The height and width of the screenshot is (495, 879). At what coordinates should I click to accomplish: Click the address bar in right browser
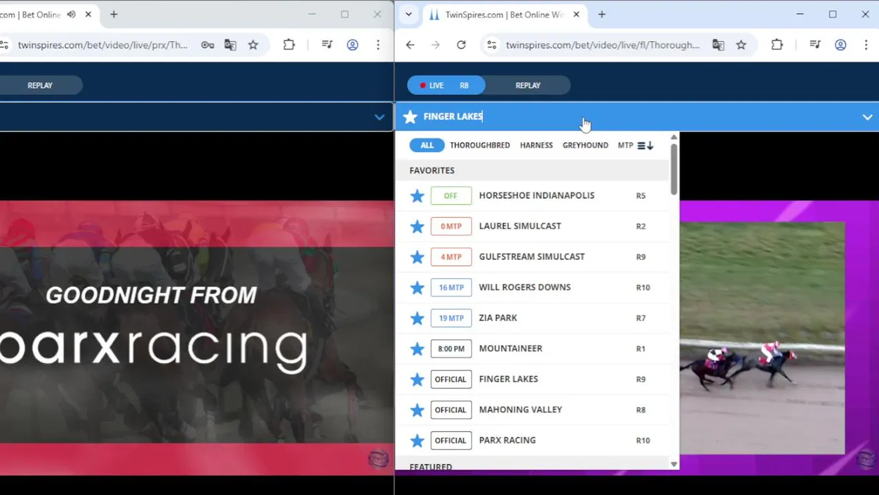pos(603,45)
